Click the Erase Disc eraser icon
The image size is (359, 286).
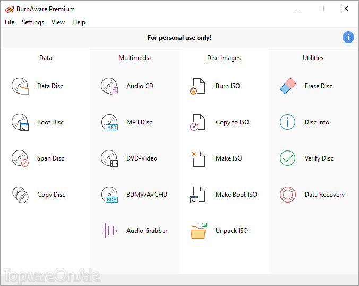(287, 86)
